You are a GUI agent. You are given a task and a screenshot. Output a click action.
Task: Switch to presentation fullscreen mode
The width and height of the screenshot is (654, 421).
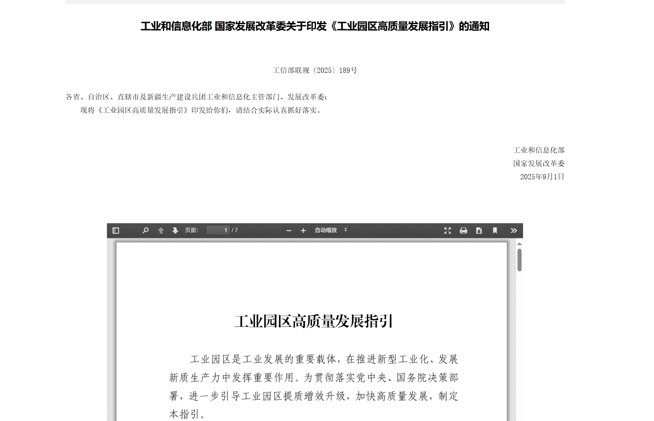coord(448,231)
